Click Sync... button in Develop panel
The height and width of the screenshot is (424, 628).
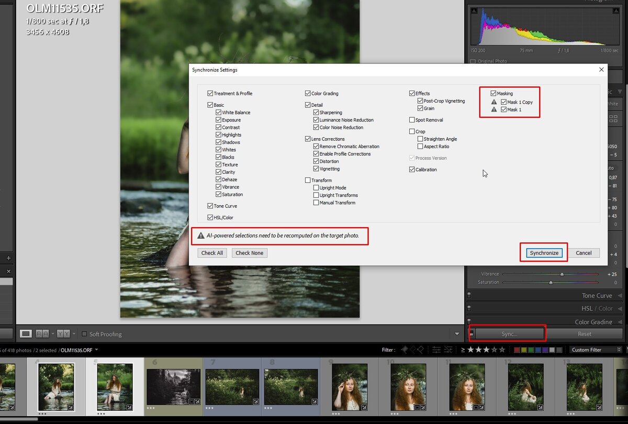tap(510, 333)
